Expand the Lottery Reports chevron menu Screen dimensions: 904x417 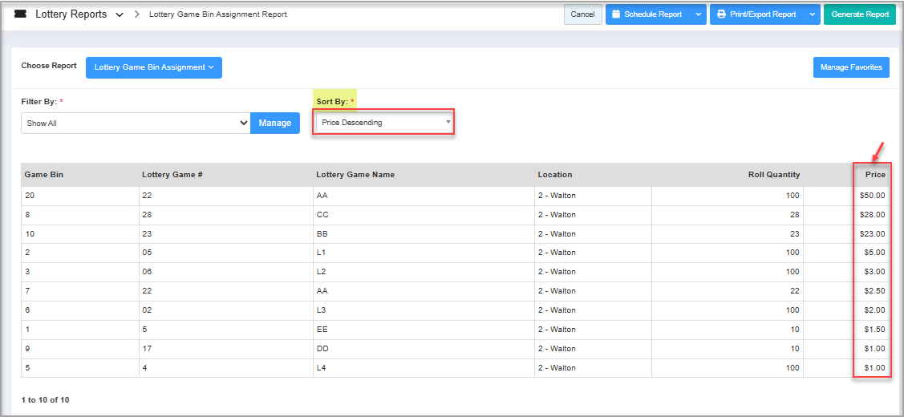coord(119,15)
